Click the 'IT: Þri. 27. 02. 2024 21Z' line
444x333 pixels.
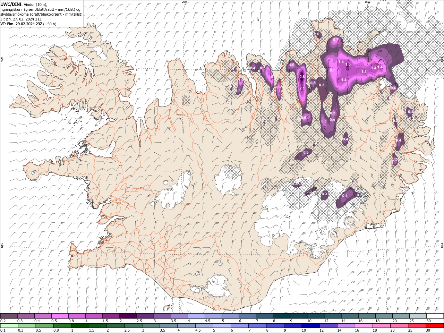pyautogui.click(x=20, y=19)
